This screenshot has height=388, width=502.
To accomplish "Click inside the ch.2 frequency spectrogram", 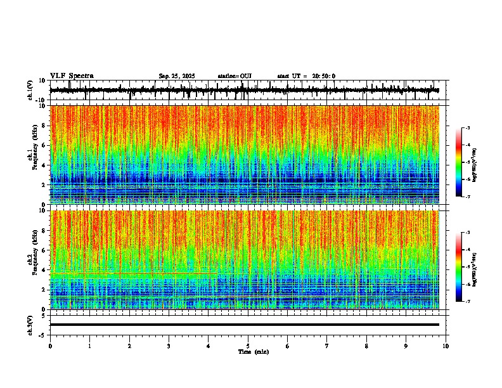I will pyautogui.click(x=245, y=260).
